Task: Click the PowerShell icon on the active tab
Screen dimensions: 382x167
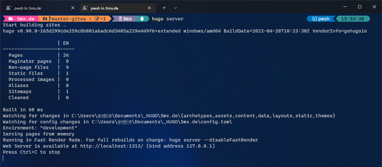Action: tap(85, 8)
